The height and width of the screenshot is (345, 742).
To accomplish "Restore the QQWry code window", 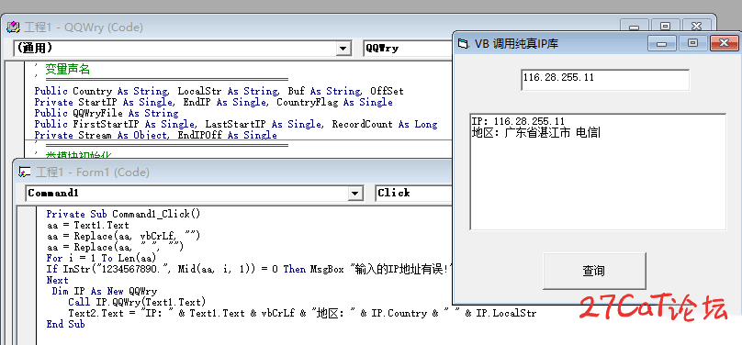I will coord(665,27).
